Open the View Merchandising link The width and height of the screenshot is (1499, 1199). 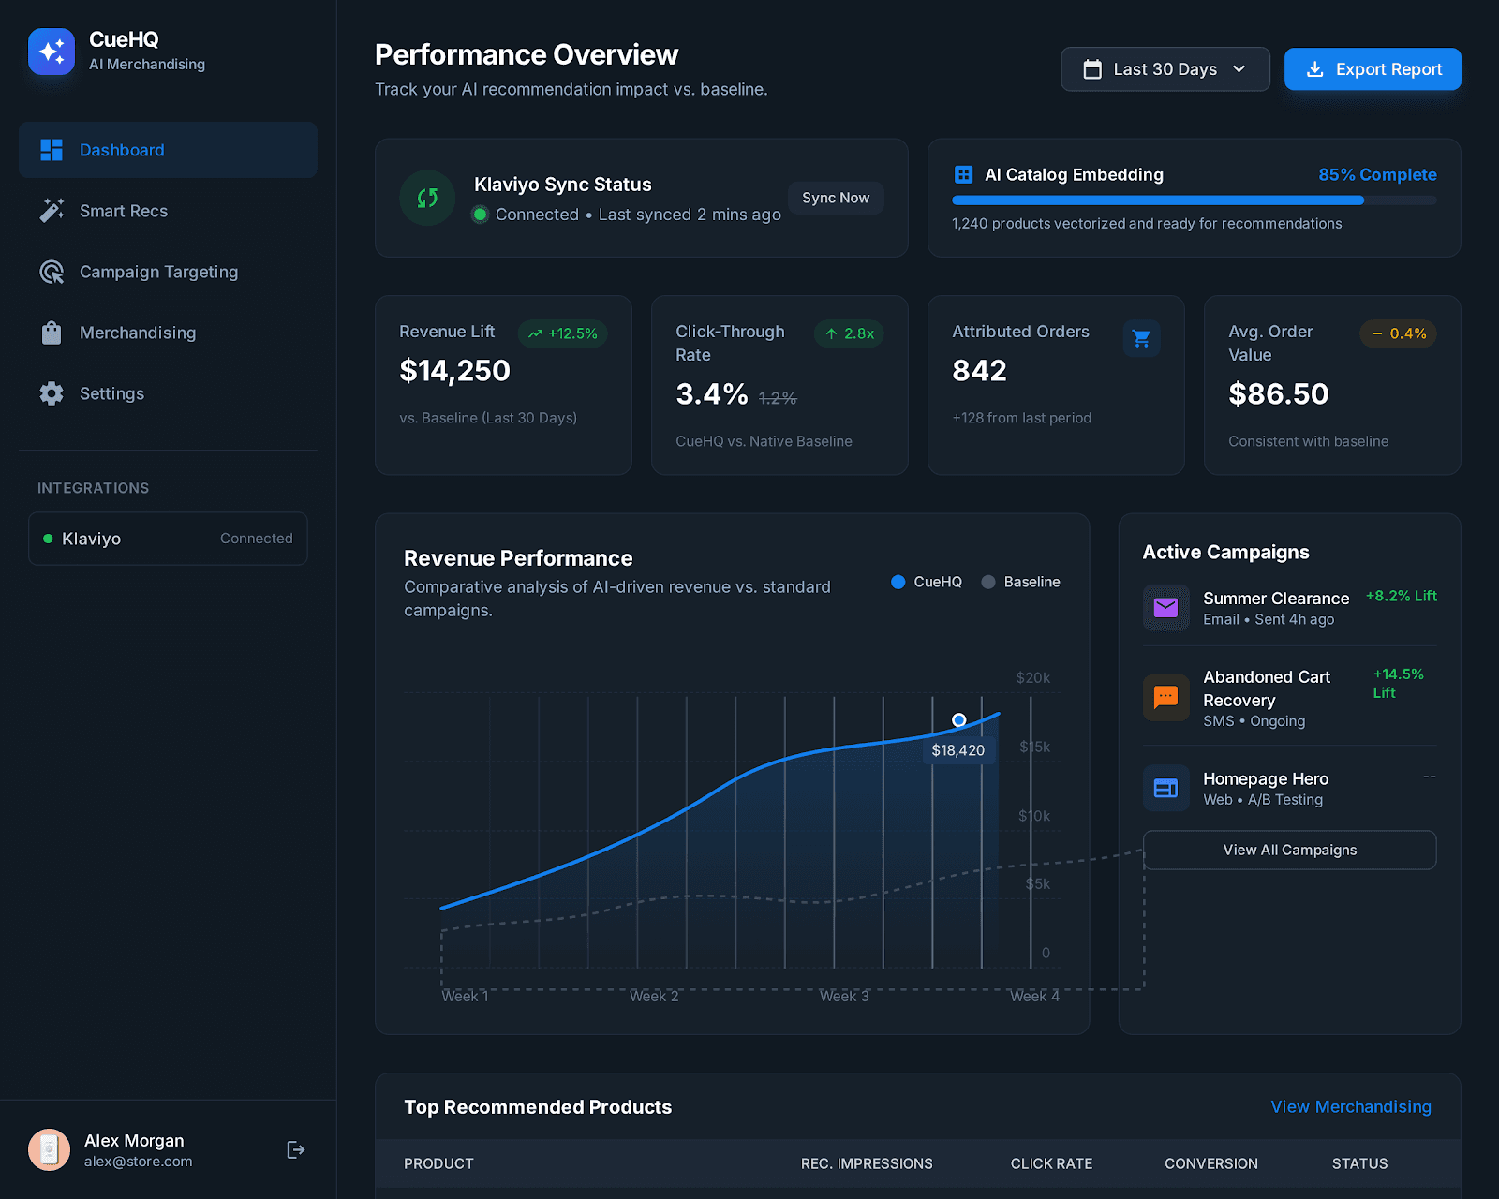(1350, 1106)
